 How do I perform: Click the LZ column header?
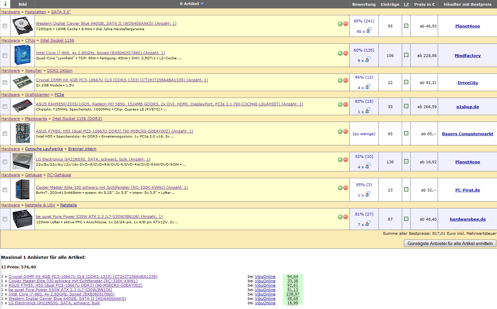[406, 4]
